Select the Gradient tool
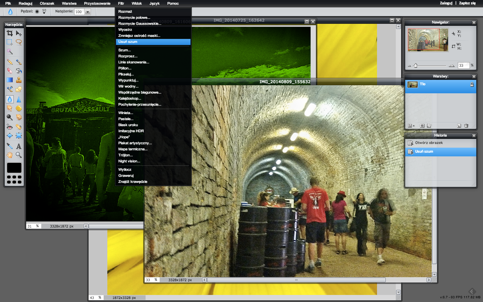The image size is (483, 302). pos(10,80)
